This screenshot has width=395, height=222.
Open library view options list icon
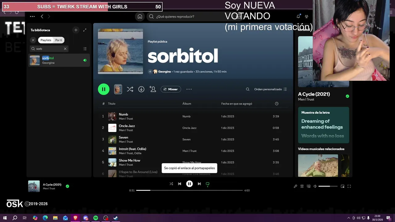point(85,49)
